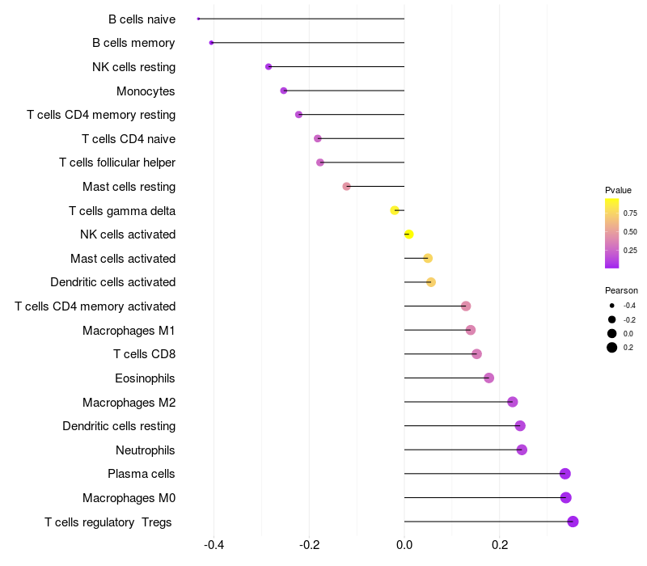This screenshot has width=647, height=566.
Task: Click the B cells naive data point
Action: point(199,19)
